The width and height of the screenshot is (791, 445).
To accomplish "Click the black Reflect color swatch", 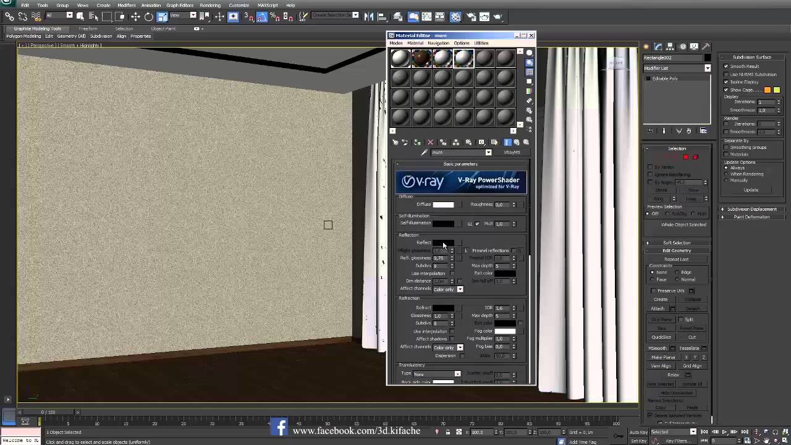I will coord(443,243).
